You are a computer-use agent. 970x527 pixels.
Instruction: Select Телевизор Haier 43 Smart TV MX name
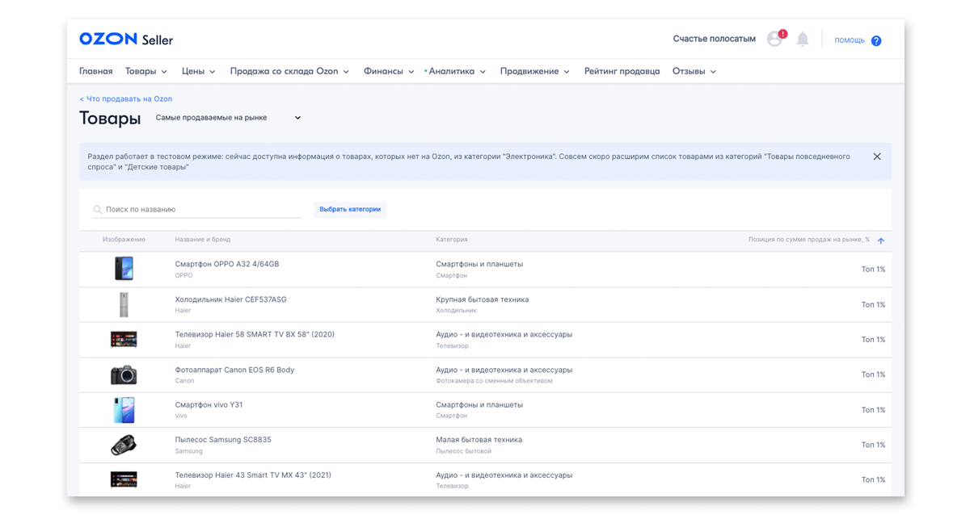pos(254,475)
